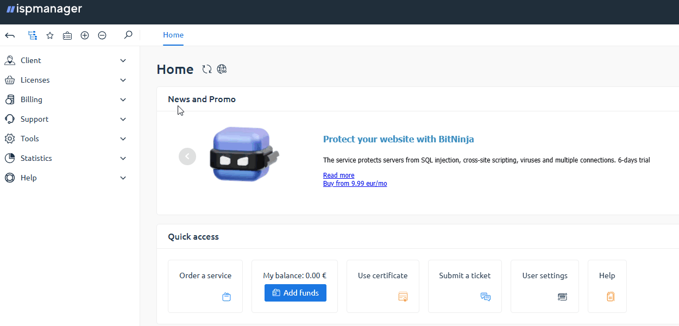Click the favorites star icon
Image resolution: width=679 pixels, height=326 pixels.
pyautogui.click(x=50, y=35)
